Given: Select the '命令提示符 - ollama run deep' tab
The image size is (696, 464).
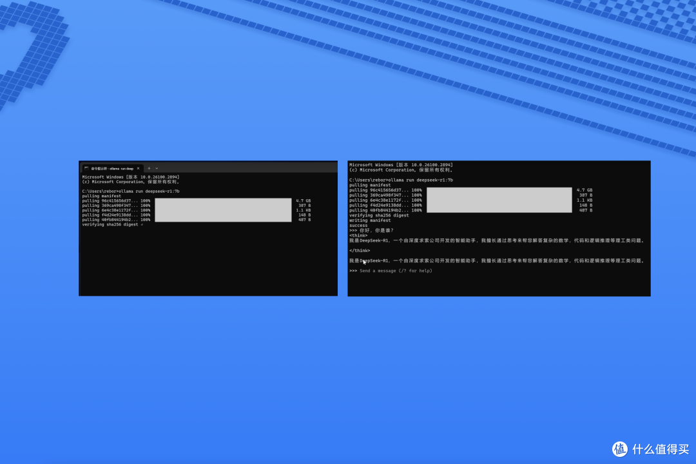Looking at the screenshot, I should coord(112,169).
